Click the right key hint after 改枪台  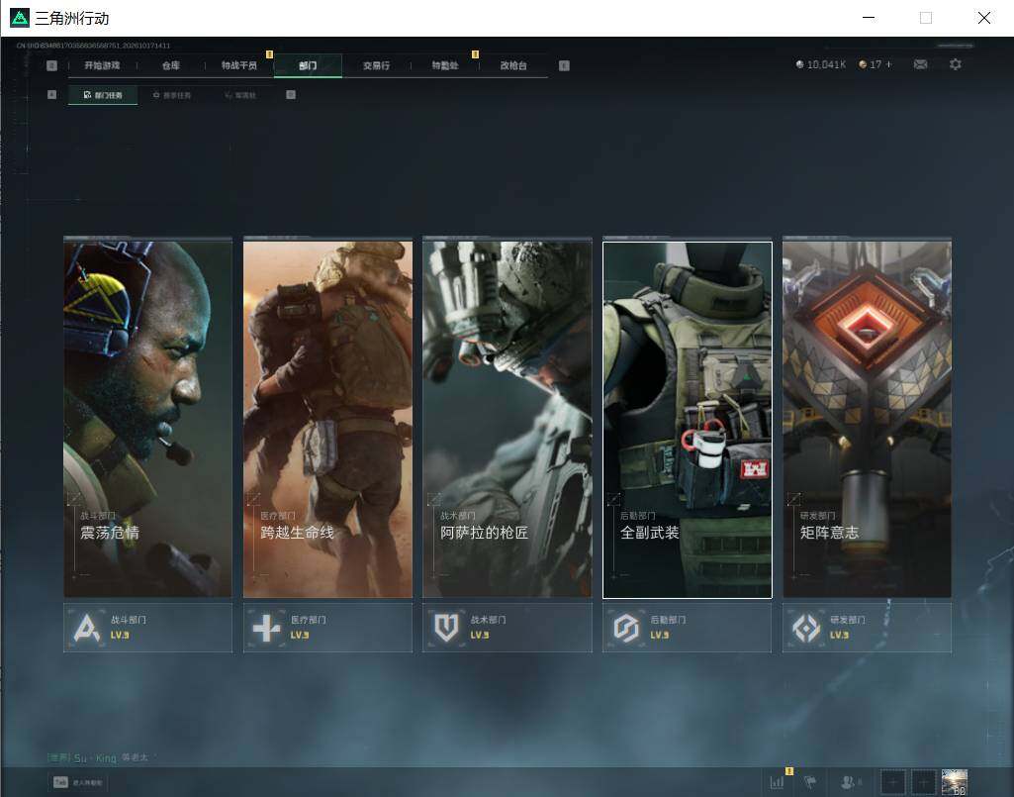click(x=564, y=65)
